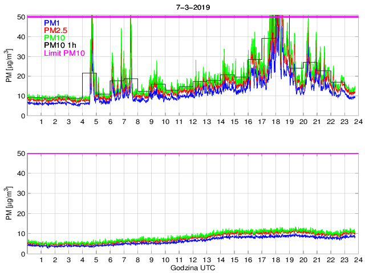Click the upper plot's PM y-axis label
The height and width of the screenshot is (273, 365).
click(9, 67)
